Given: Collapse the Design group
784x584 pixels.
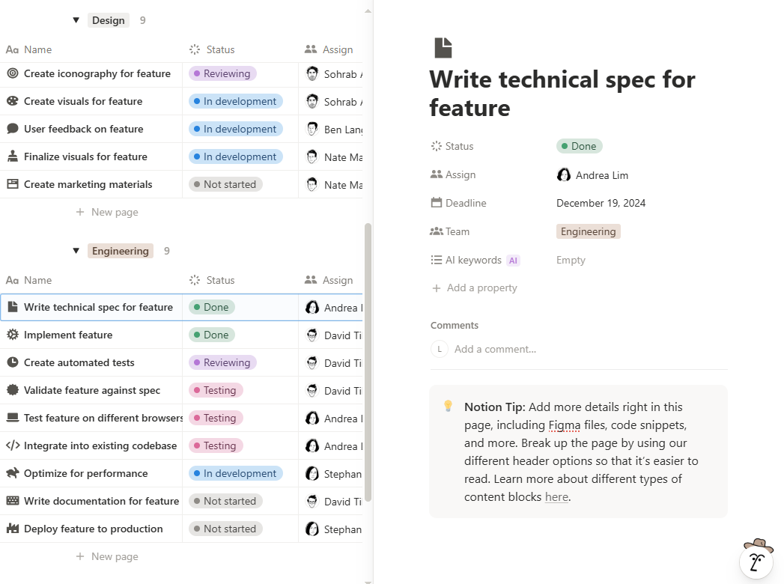Looking at the screenshot, I should (x=76, y=20).
